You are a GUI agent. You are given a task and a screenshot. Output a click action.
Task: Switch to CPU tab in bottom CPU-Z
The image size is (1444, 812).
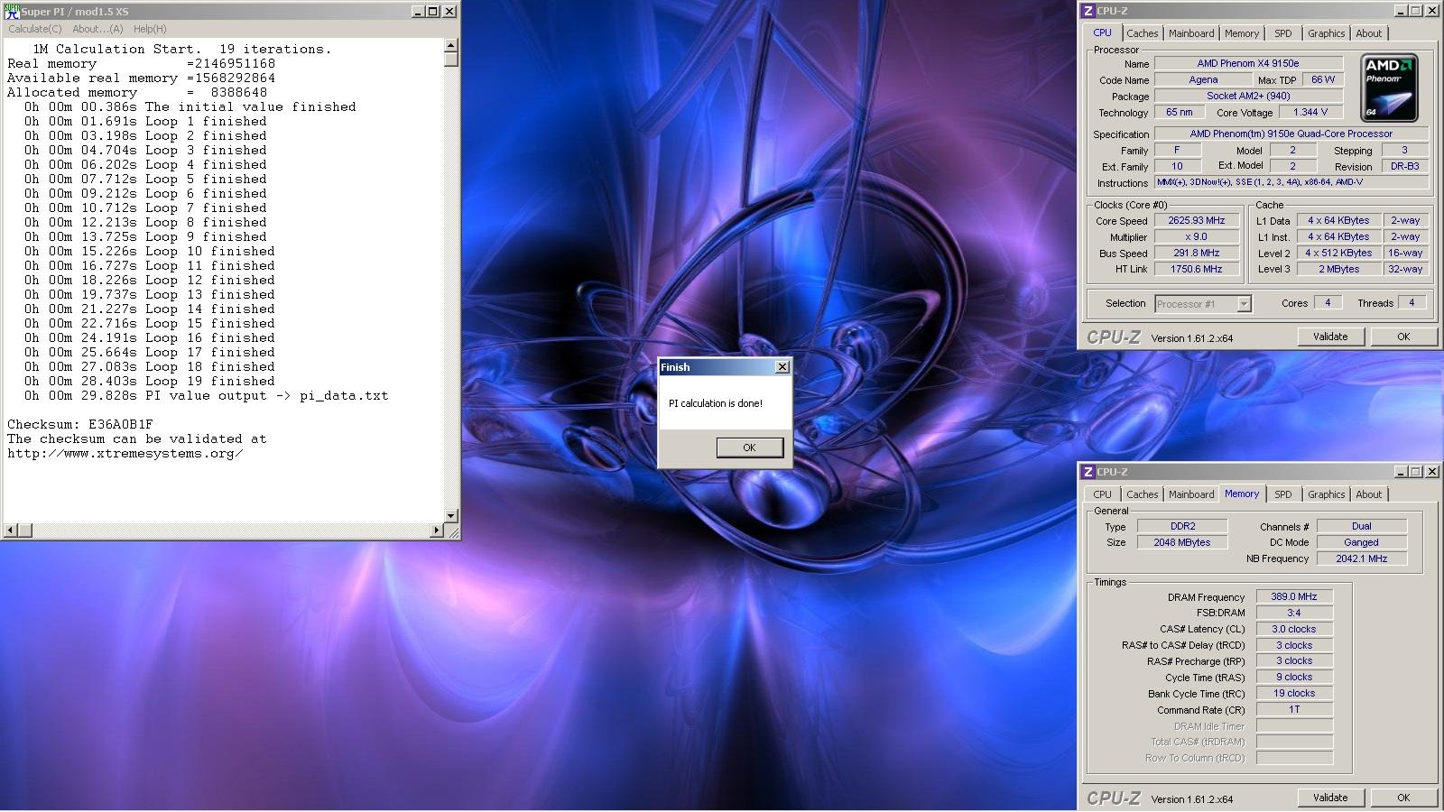(1103, 494)
